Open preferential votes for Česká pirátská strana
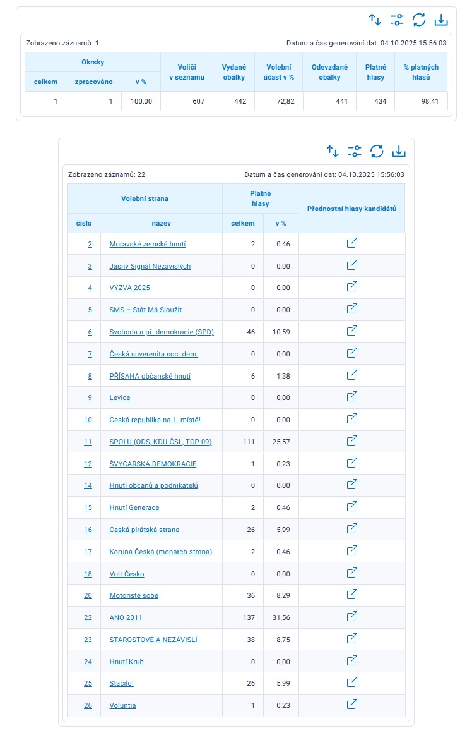Viewport: 472px width, 740px height. pyautogui.click(x=352, y=528)
